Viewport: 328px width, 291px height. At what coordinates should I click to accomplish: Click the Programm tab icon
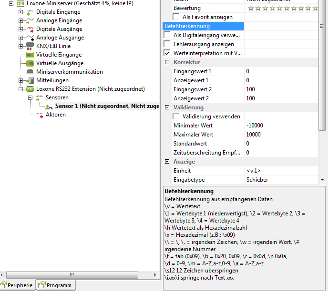click(42, 285)
